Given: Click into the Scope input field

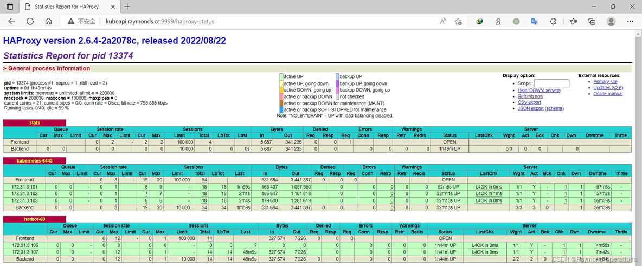Looking at the screenshot, I should click(551, 83).
